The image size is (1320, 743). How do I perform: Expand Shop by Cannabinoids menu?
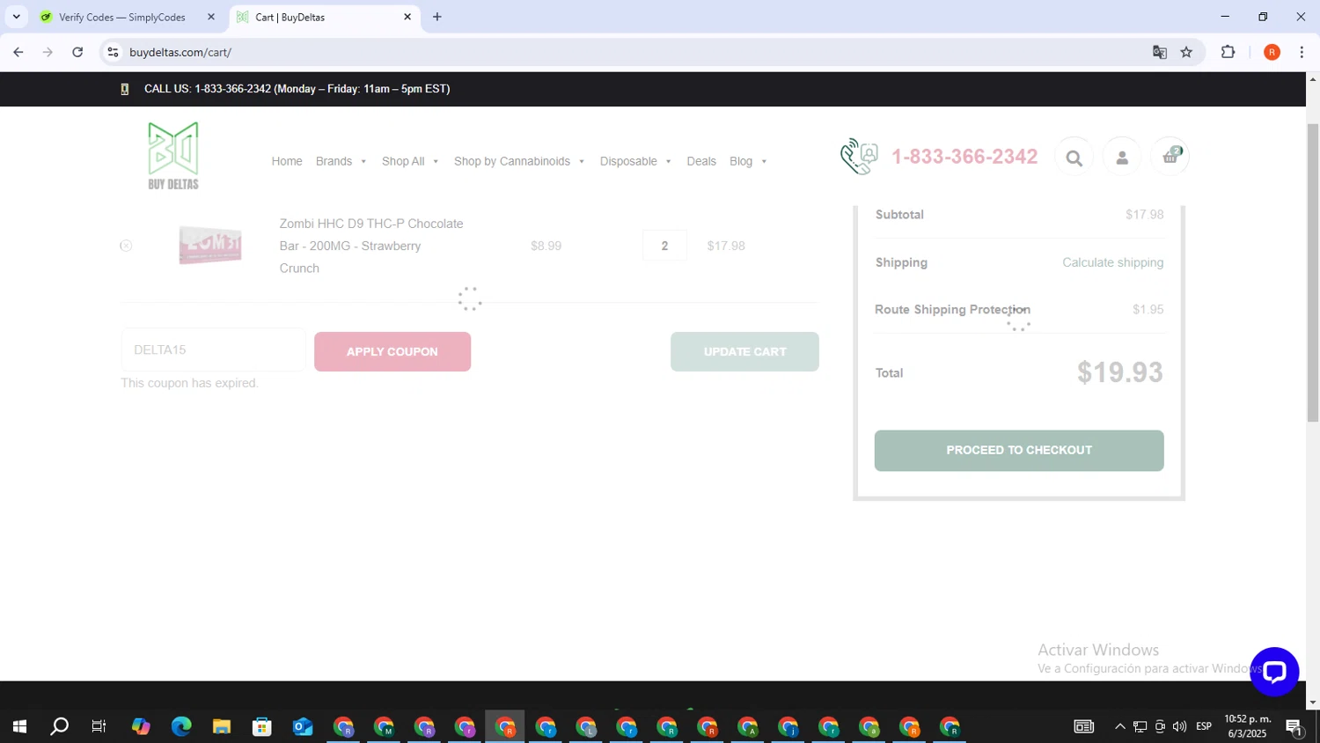click(519, 161)
